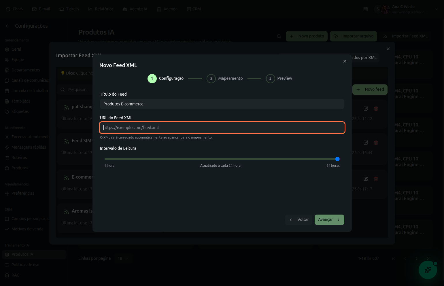
Task: Click the Título do Feed input
Action: click(222, 104)
